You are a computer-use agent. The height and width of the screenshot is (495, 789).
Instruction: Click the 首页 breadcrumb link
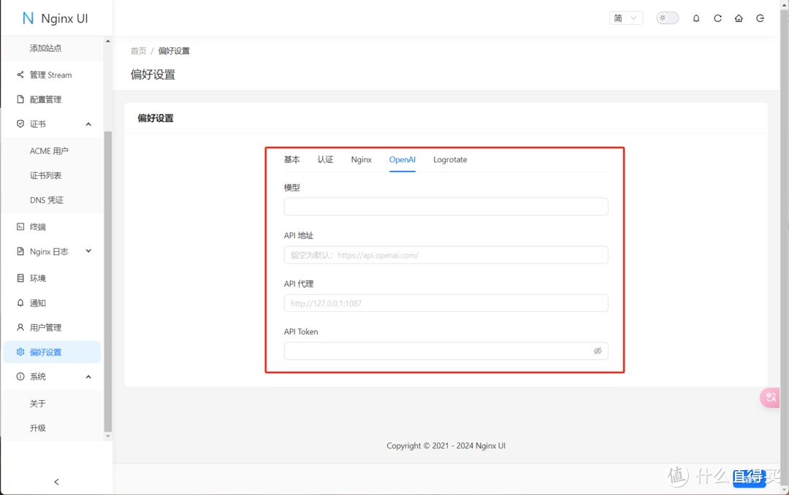tap(138, 50)
